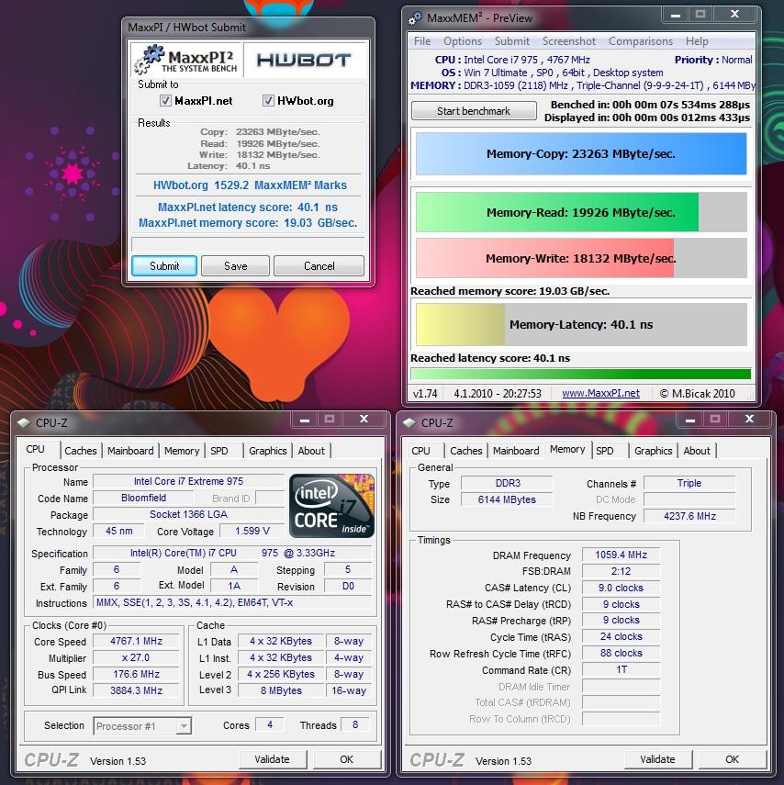Click the Memory-Copy result bar
The width and height of the screenshot is (784, 785).
581,153
